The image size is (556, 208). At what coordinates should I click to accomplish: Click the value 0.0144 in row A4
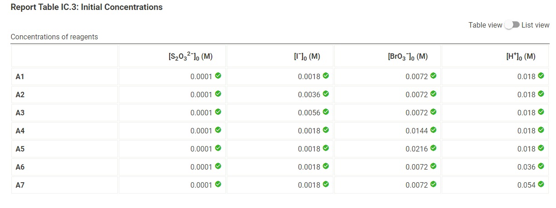pyautogui.click(x=416, y=131)
